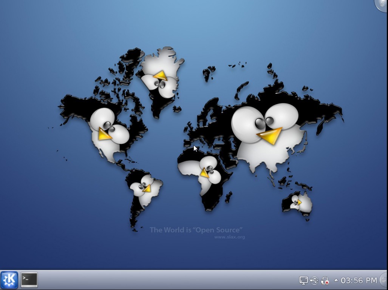This screenshot has height=290, width=388.
Task: Click the 03:56 PM clock
Action: tap(359, 280)
